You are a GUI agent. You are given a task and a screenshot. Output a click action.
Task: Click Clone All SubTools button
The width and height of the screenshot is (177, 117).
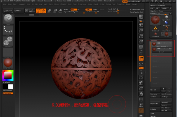pyautogui.click(x=161, y=6)
